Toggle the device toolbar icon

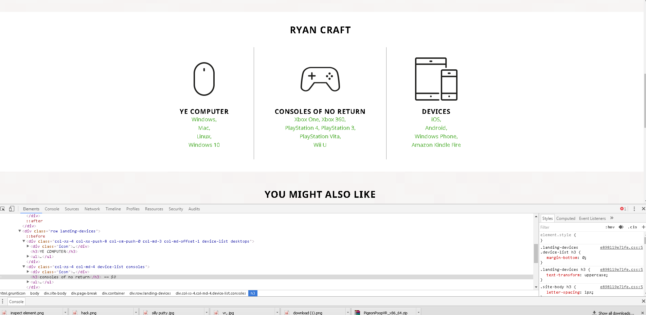[12, 209]
